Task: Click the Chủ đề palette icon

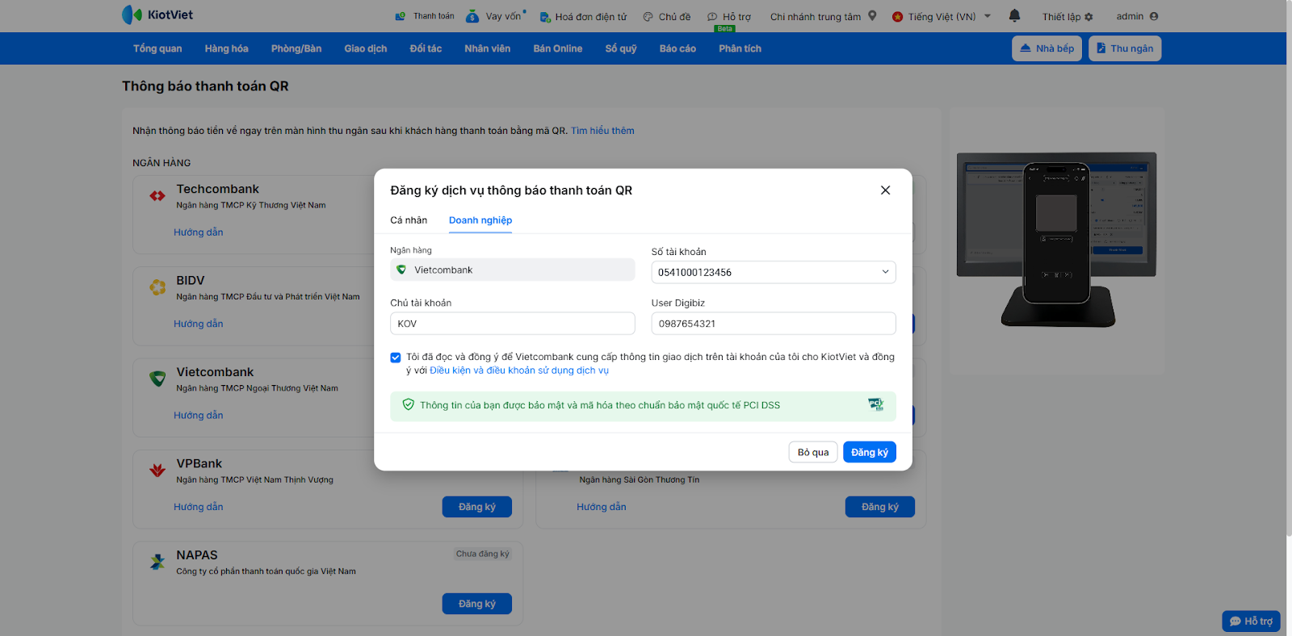Action: point(648,17)
